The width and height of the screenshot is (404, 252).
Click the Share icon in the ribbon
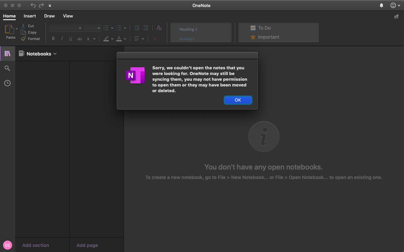click(396, 16)
